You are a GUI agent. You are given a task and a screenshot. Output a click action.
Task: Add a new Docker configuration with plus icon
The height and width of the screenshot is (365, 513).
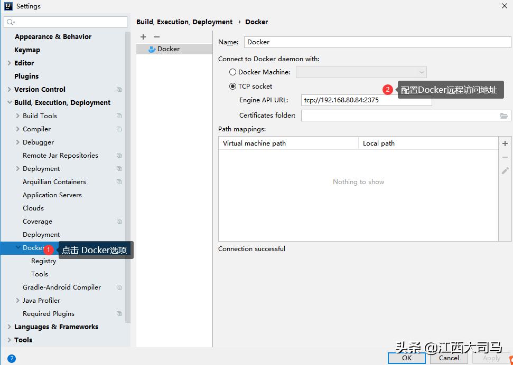(143, 37)
